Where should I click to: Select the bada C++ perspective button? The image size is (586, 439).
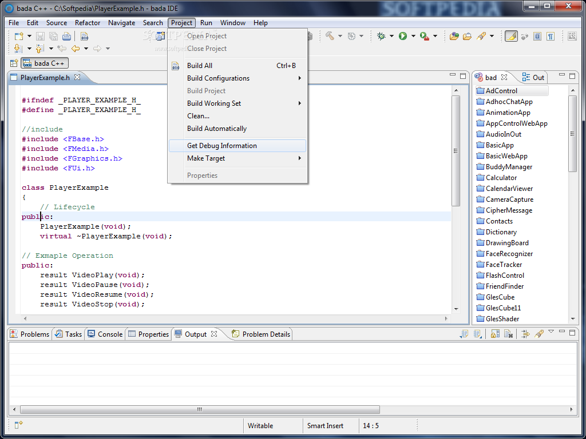[45, 63]
